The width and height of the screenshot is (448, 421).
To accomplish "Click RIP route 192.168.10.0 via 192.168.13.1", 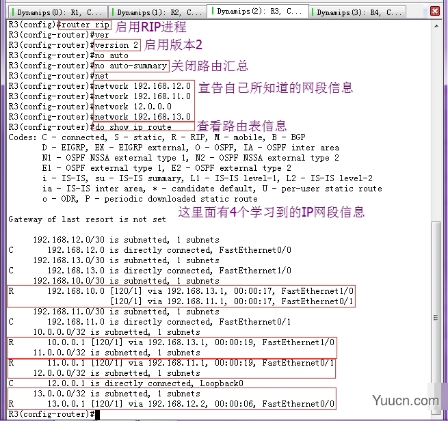I will tap(181, 291).
